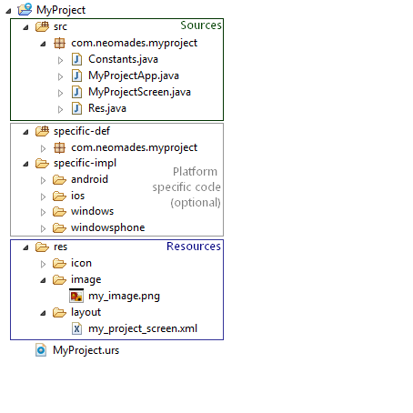Click the my_image.png image file icon
This screenshot has width=413, height=413.
(x=76, y=296)
